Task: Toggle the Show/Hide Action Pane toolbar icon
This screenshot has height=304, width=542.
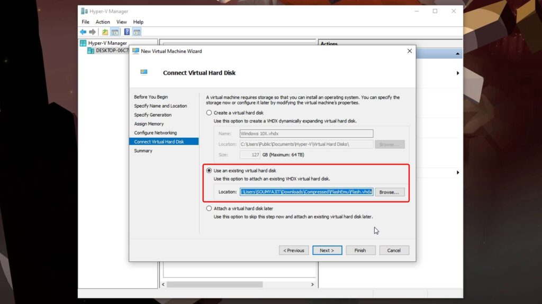Action: [x=137, y=32]
